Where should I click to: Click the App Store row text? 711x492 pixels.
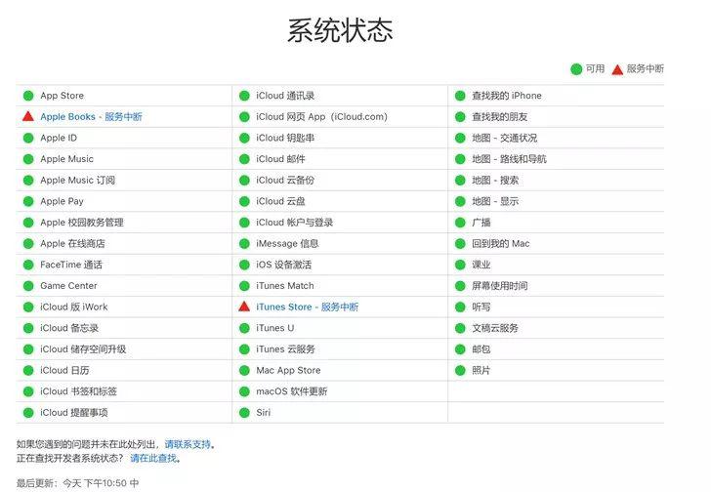click(63, 96)
